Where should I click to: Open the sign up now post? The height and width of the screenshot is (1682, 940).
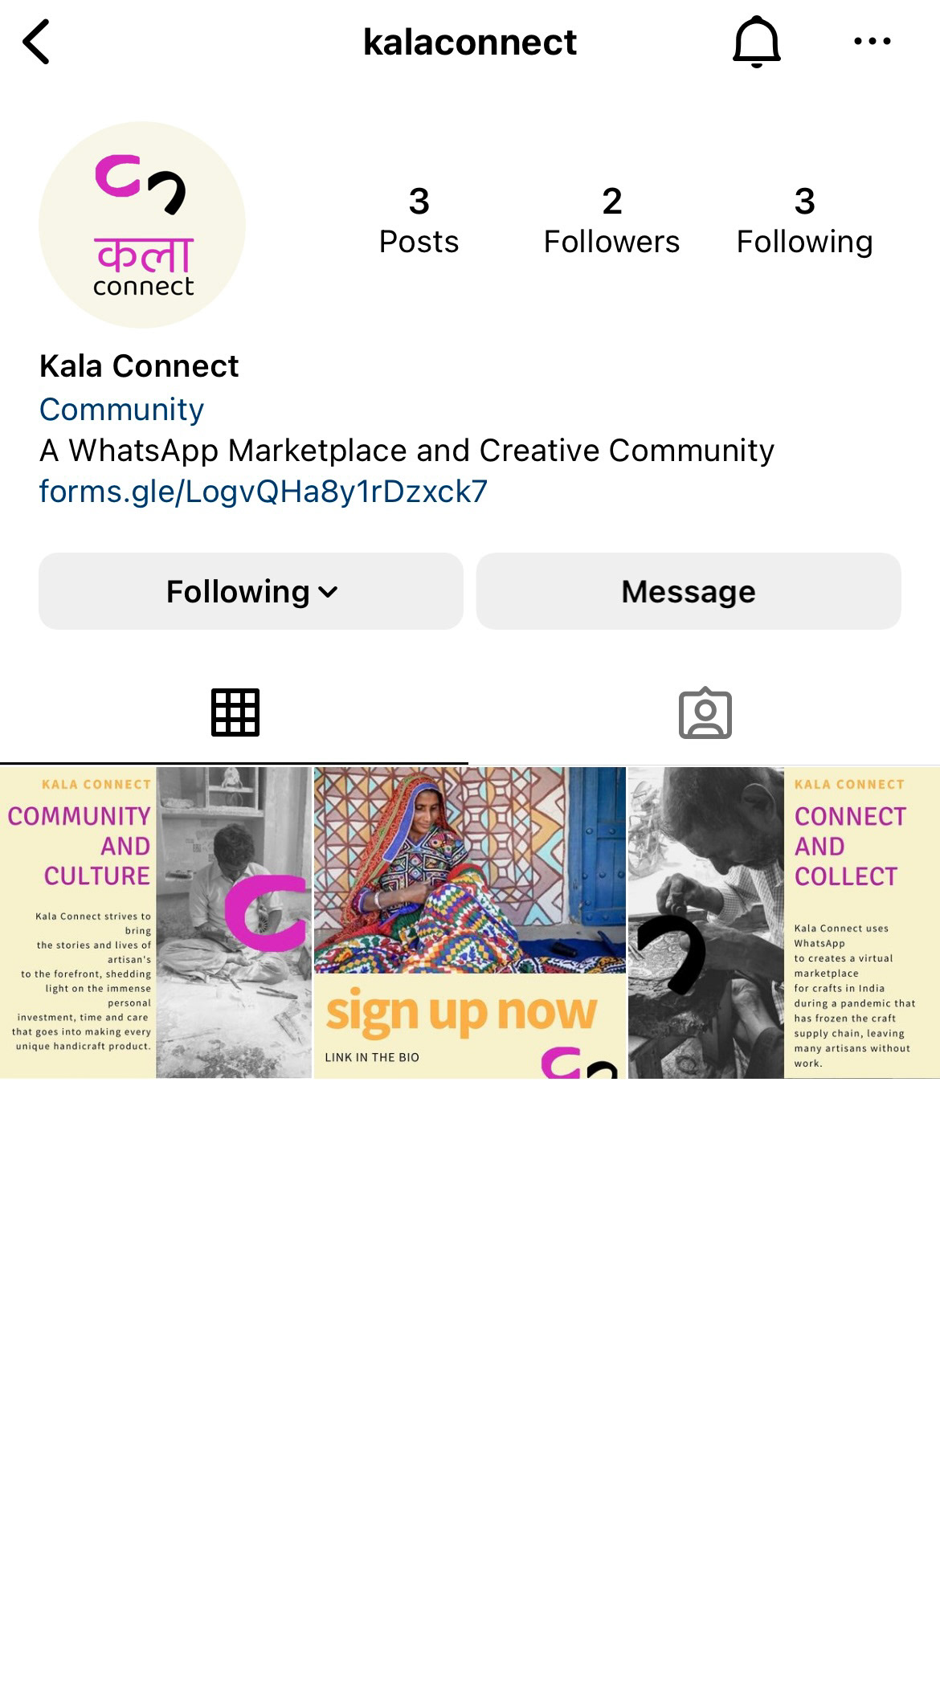469,922
